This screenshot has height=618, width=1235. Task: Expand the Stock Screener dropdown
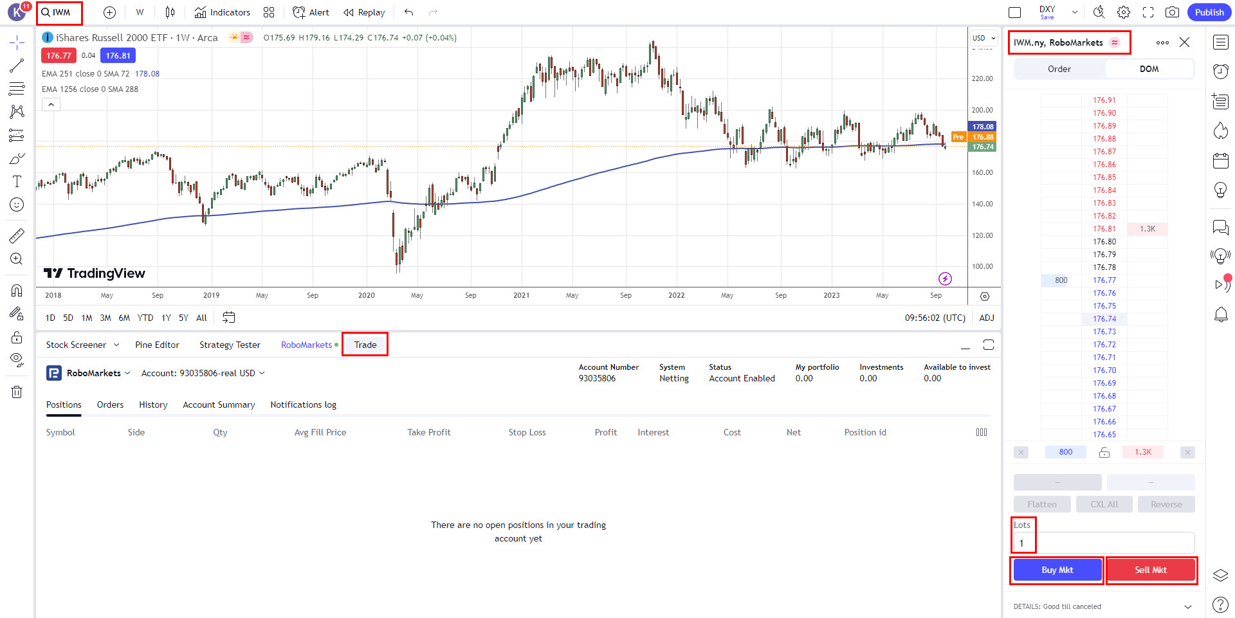[x=116, y=345]
